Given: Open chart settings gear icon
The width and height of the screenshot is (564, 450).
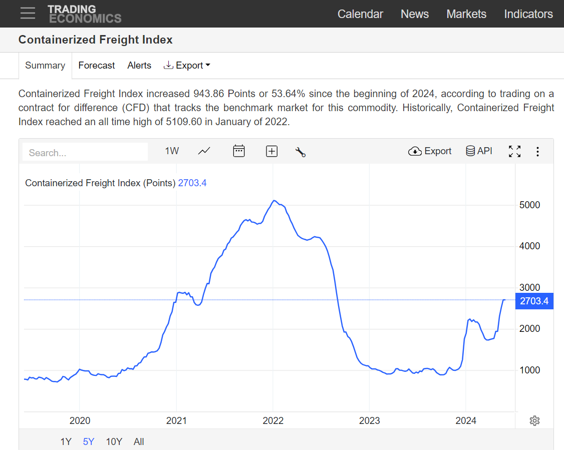Looking at the screenshot, I should click(x=534, y=420).
